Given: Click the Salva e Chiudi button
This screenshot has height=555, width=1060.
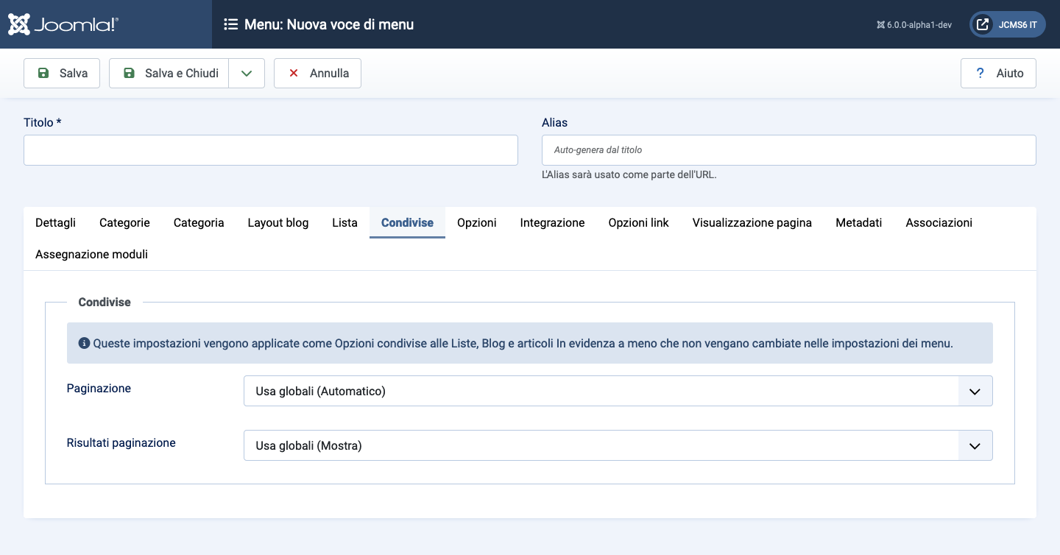Looking at the screenshot, I should click(169, 74).
